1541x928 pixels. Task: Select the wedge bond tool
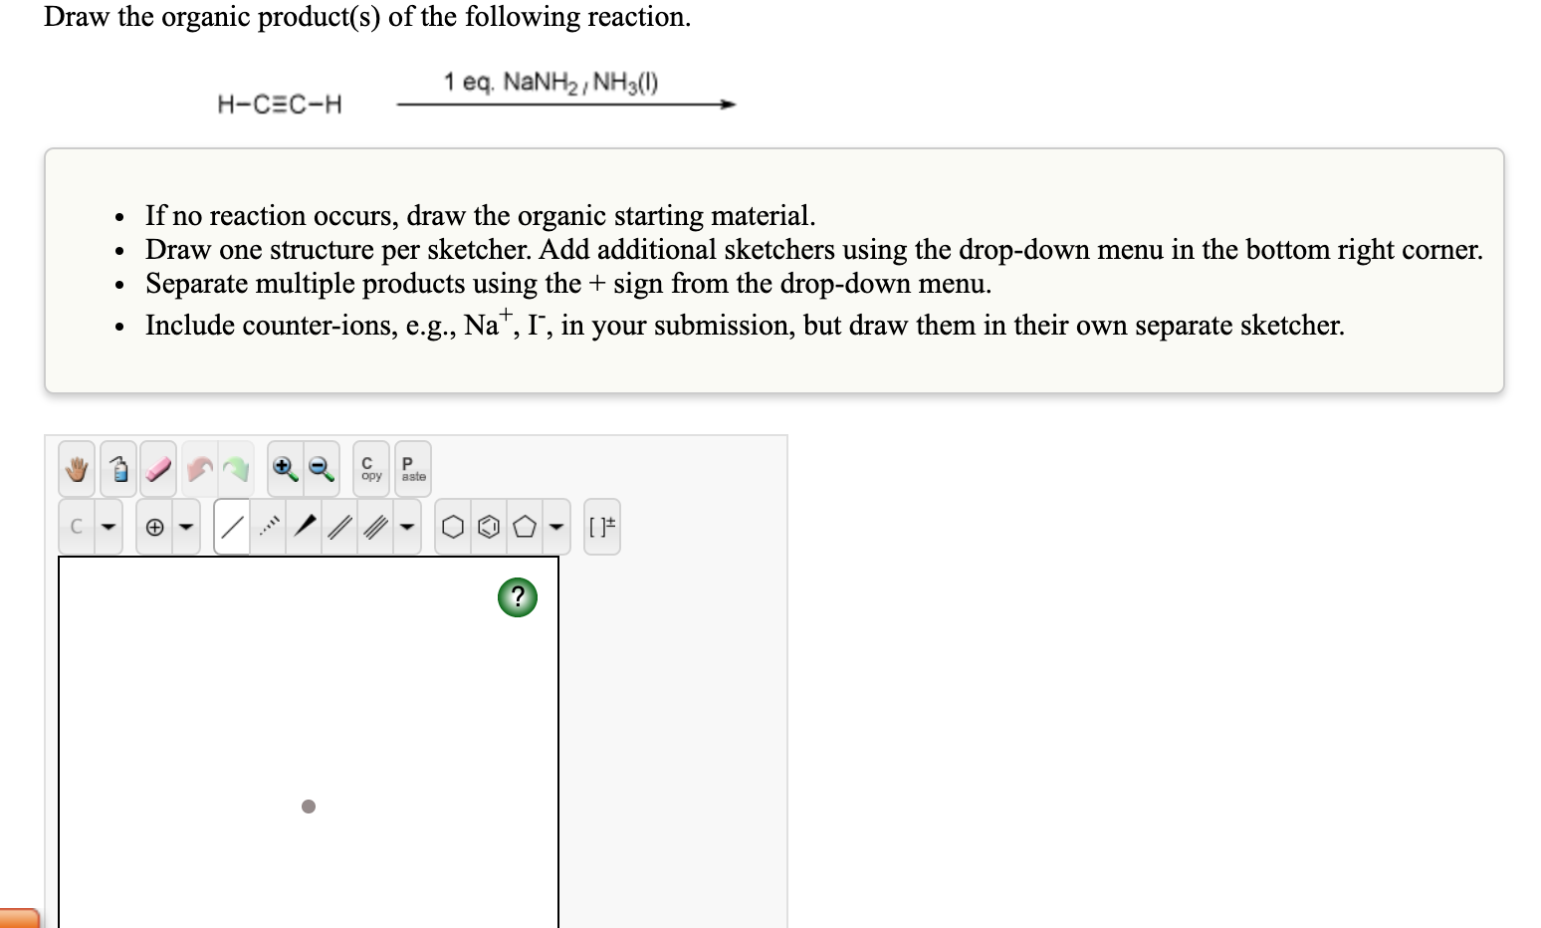click(305, 526)
